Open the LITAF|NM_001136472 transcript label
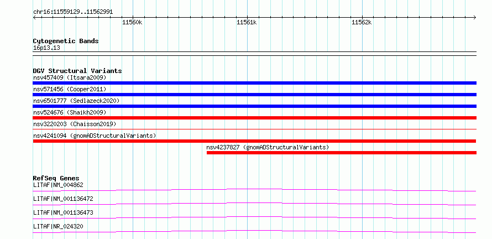 pyautogui.click(x=63, y=199)
